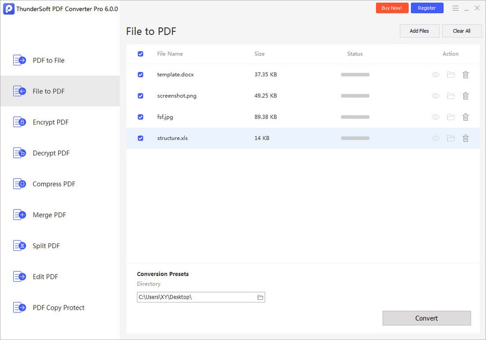Click the Status column header
486x340 pixels.
[x=355, y=54]
